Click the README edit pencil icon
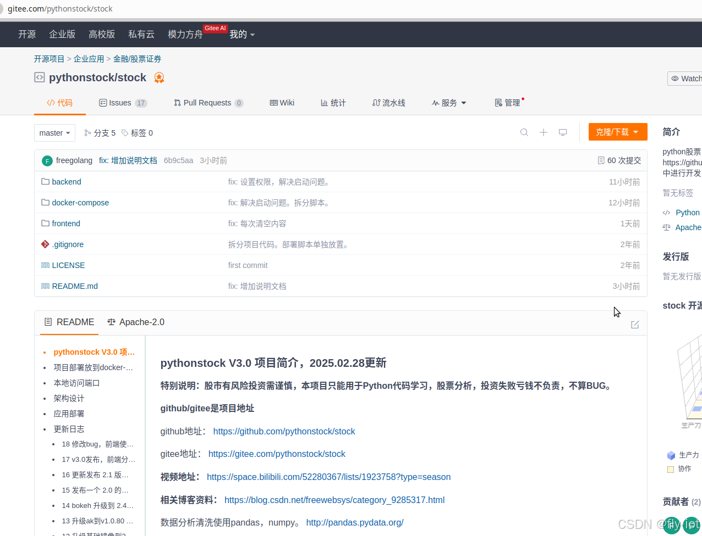702x536 pixels. pos(635,325)
